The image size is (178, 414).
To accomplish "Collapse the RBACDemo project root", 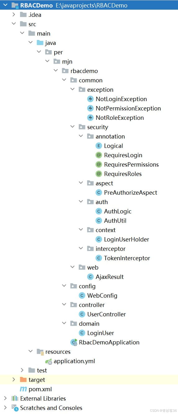I will click(5, 5).
